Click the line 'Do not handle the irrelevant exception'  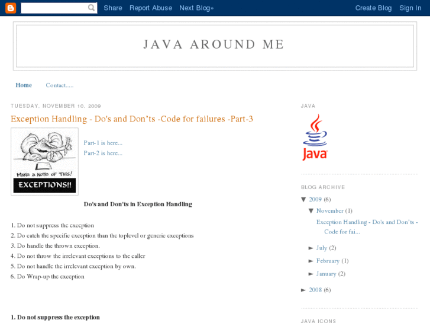(73, 266)
